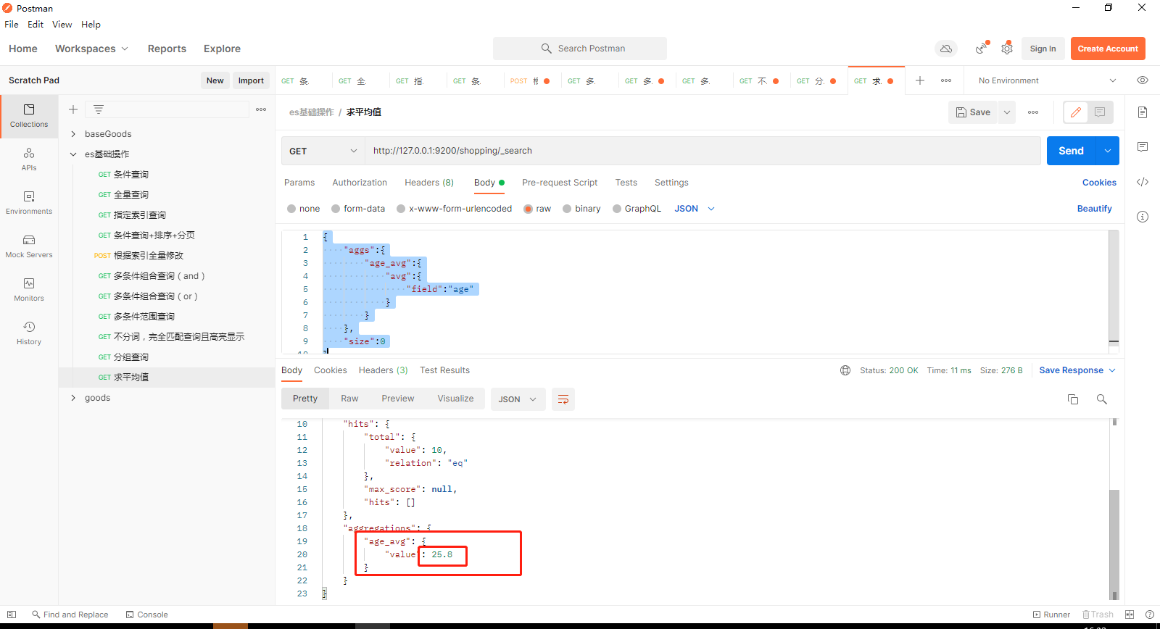Click the cloud sync status icon

(946, 49)
